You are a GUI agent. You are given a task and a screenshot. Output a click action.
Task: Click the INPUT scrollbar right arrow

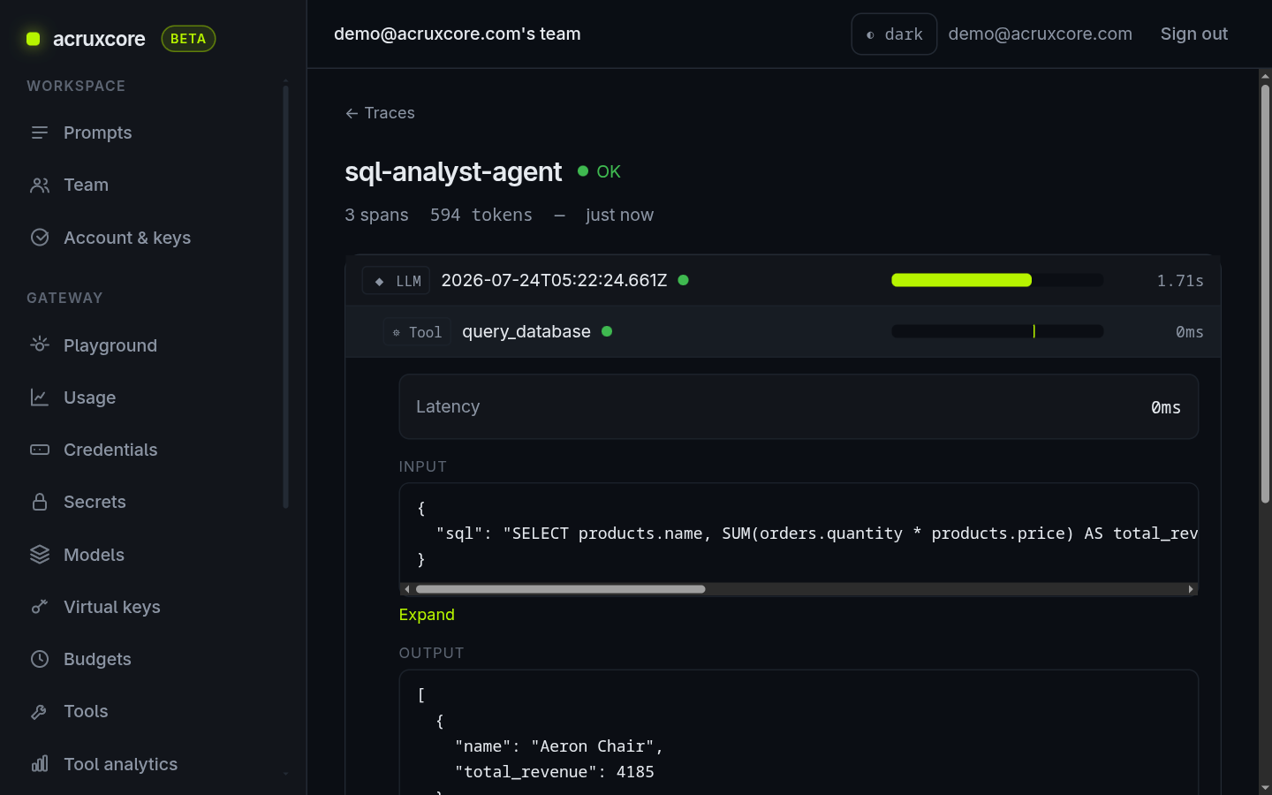[1191, 589]
